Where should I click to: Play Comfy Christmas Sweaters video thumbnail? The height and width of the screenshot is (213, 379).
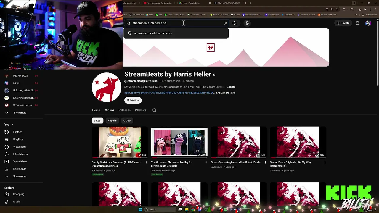pos(120,142)
